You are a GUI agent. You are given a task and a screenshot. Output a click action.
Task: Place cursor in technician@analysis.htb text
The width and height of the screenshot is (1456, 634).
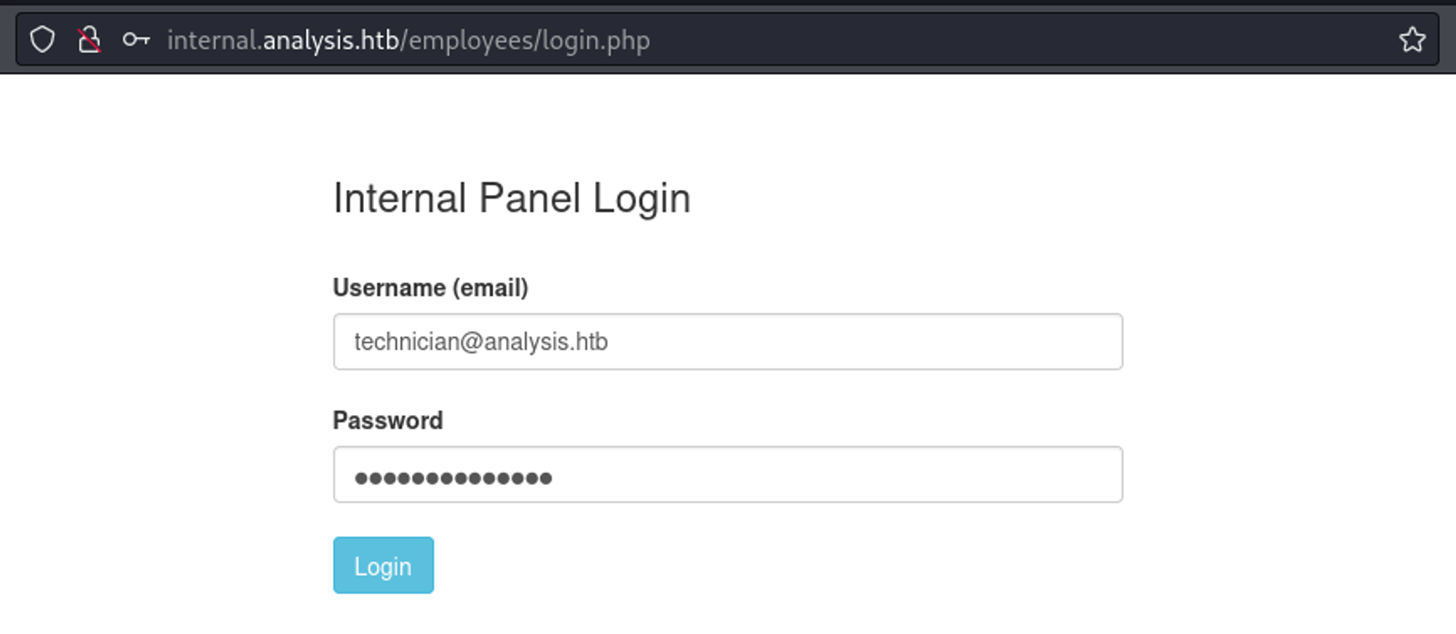click(x=480, y=341)
